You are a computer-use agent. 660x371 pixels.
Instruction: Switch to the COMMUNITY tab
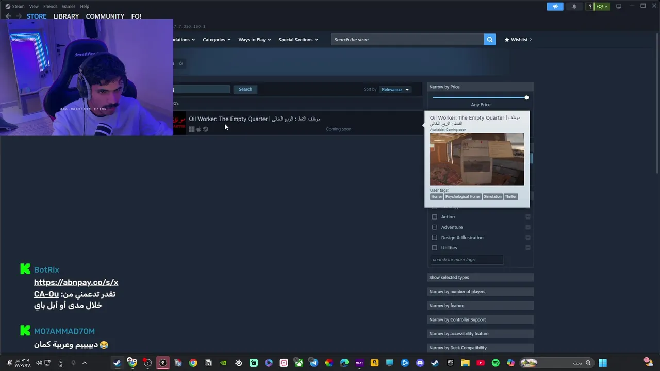105,16
